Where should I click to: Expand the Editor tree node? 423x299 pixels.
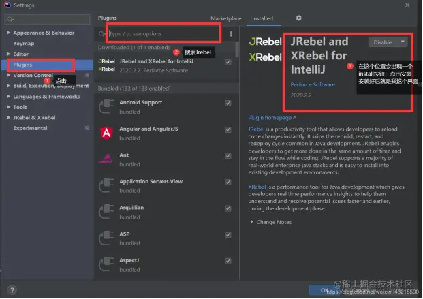pyautogui.click(x=8, y=54)
